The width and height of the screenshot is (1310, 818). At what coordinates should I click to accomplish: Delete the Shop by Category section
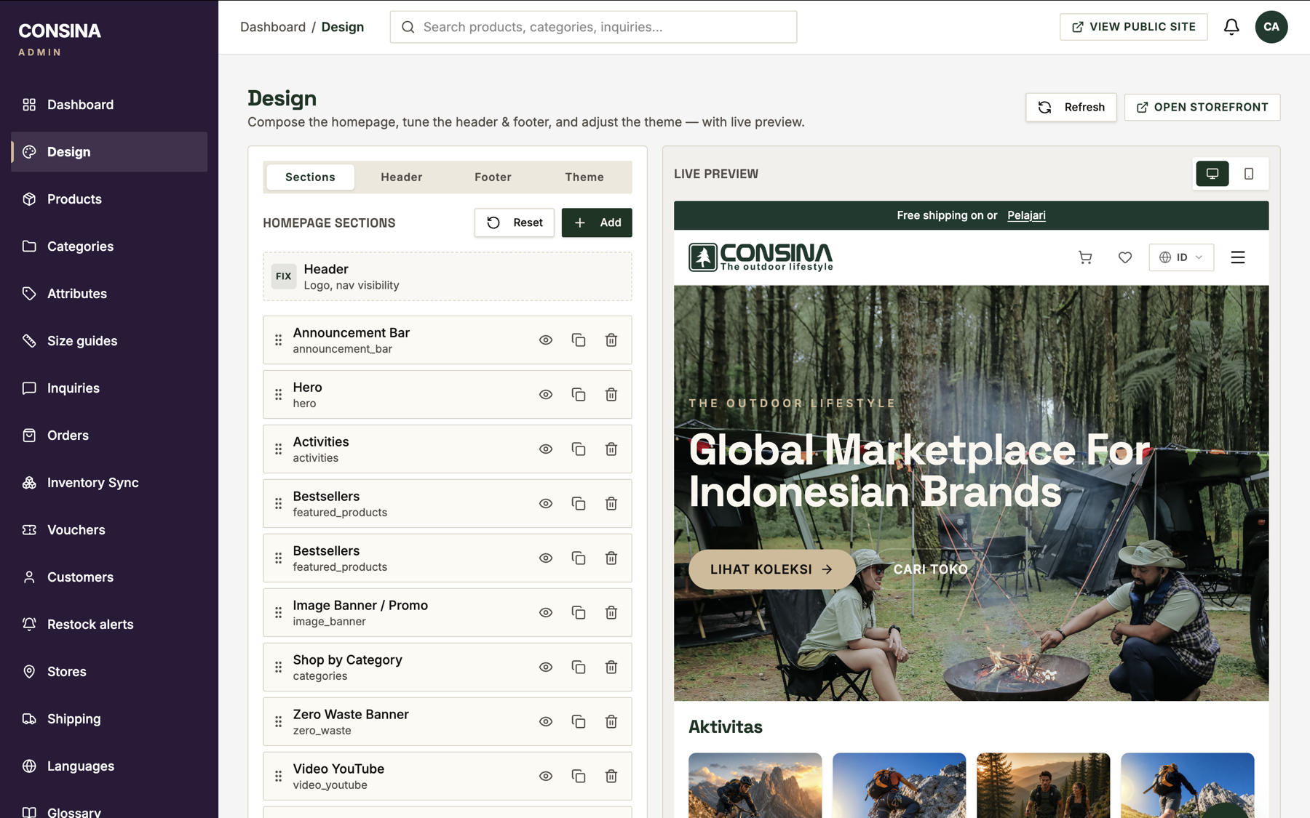pos(611,667)
